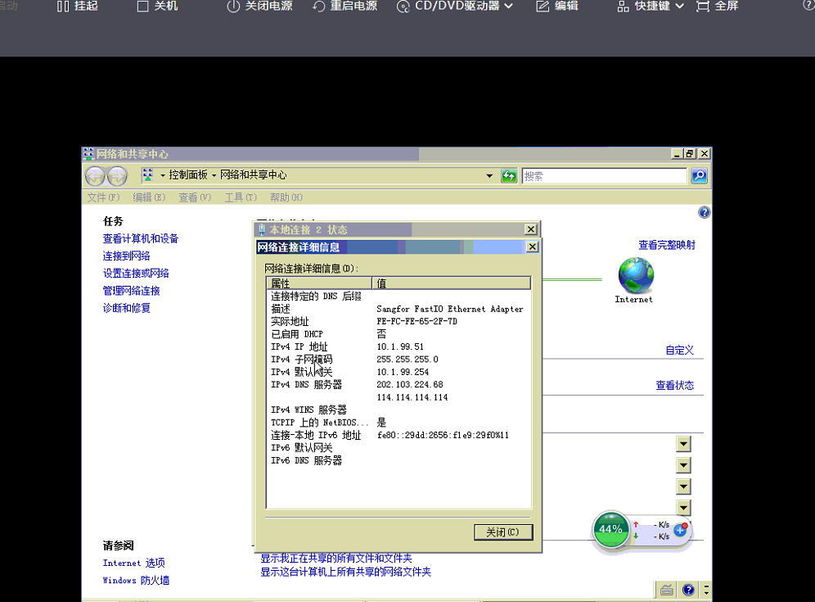The height and width of the screenshot is (602, 815).
Task: Open the 编辑(E) menu in the window menu bar
Action: pyautogui.click(x=149, y=197)
